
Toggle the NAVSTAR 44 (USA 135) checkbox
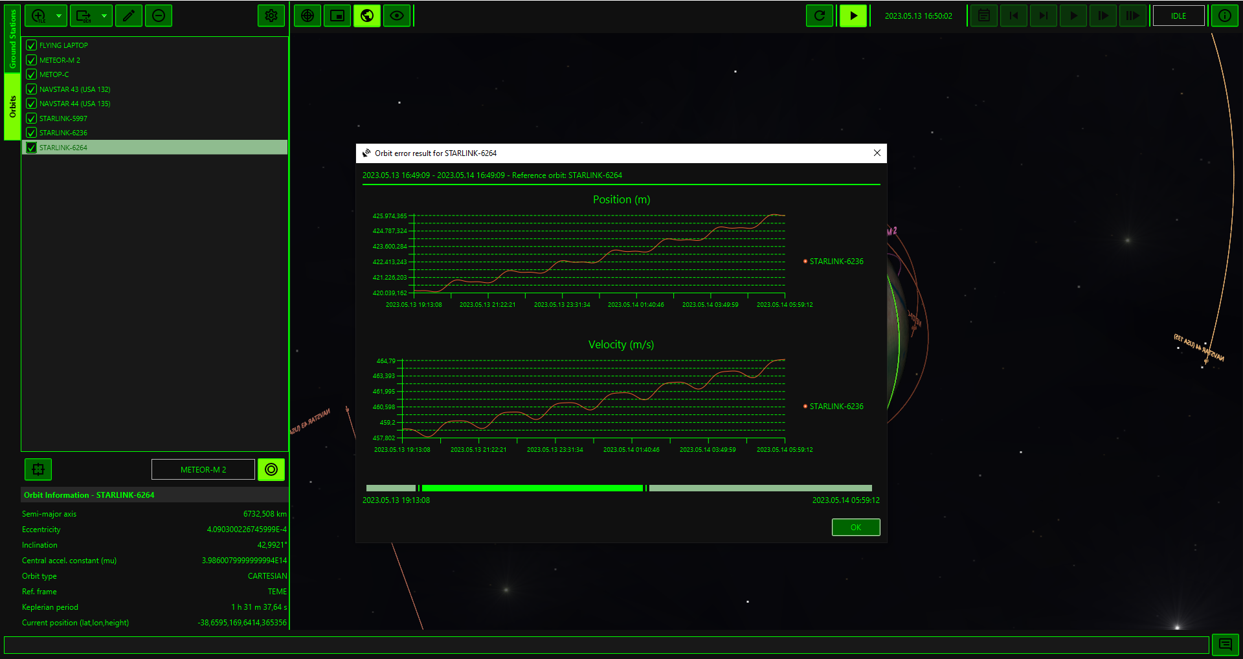point(31,104)
